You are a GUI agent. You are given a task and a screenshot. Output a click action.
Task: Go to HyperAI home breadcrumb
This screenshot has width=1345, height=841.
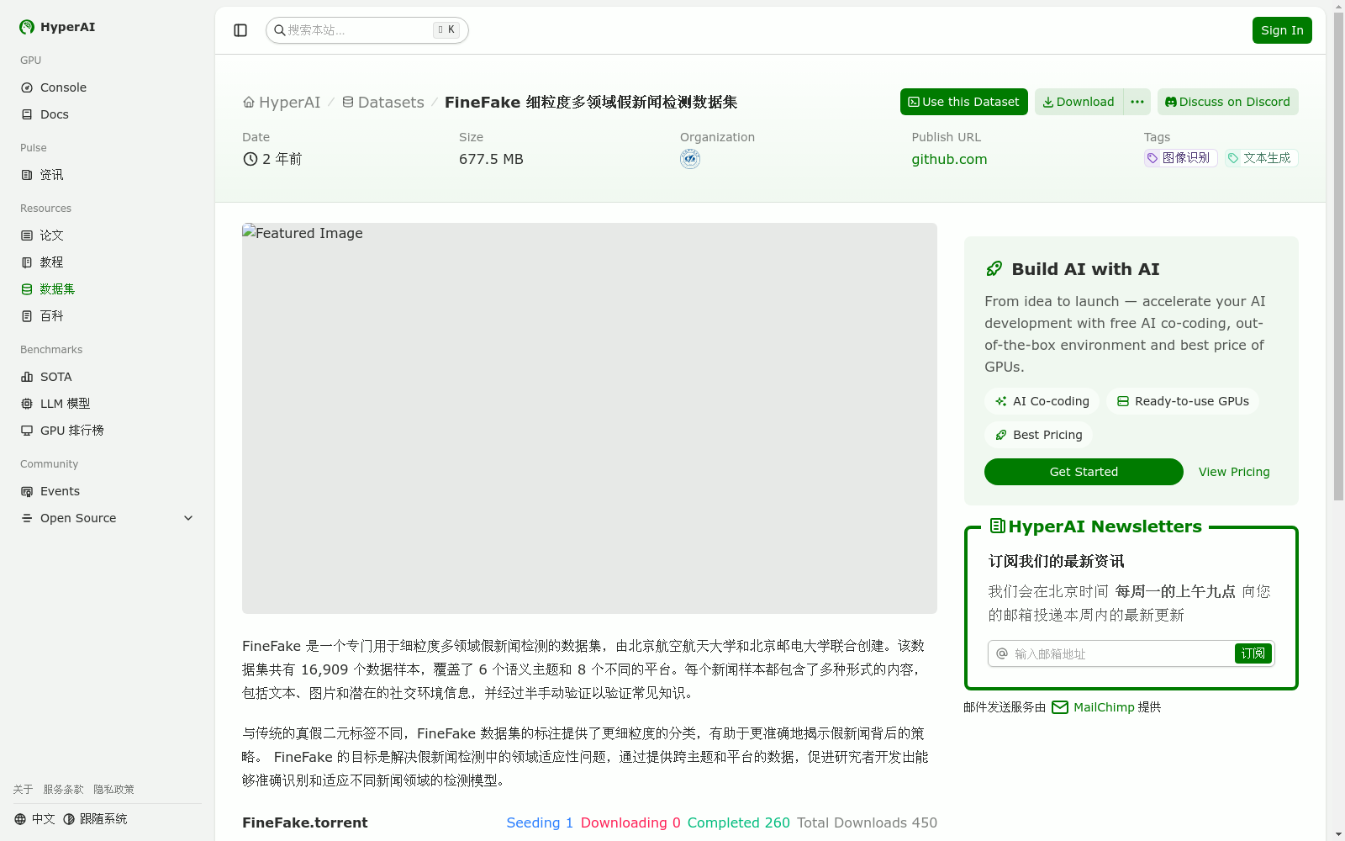click(x=282, y=102)
